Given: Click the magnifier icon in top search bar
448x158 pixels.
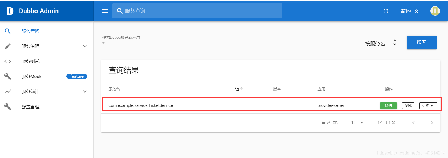Looking at the screenshot, I should coord(120,11).
